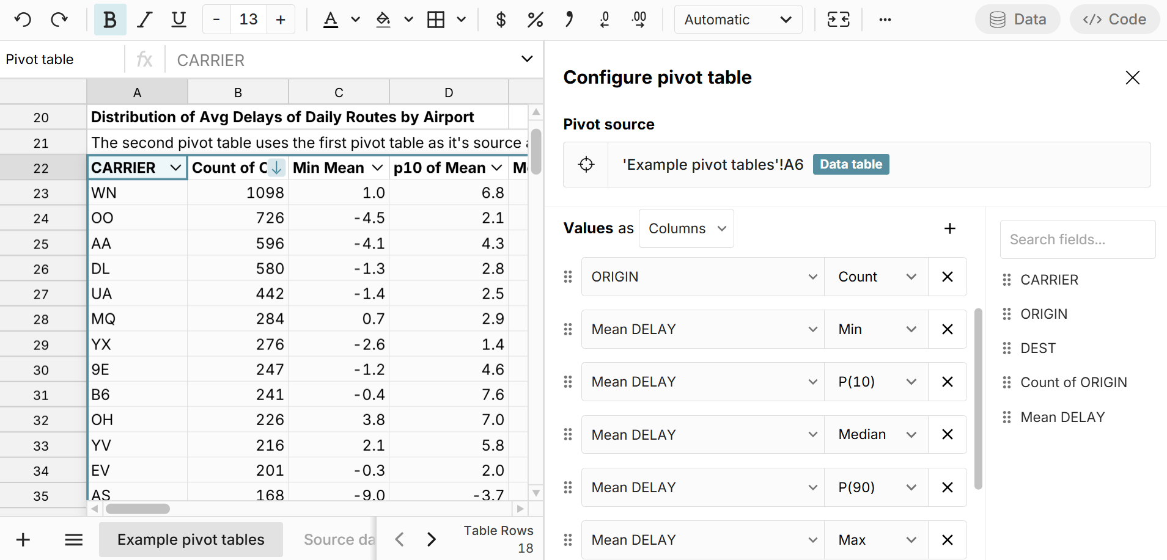Open the borders tool icon

coord(436,20)
